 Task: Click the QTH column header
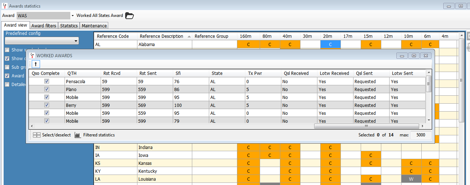point(83,73)
